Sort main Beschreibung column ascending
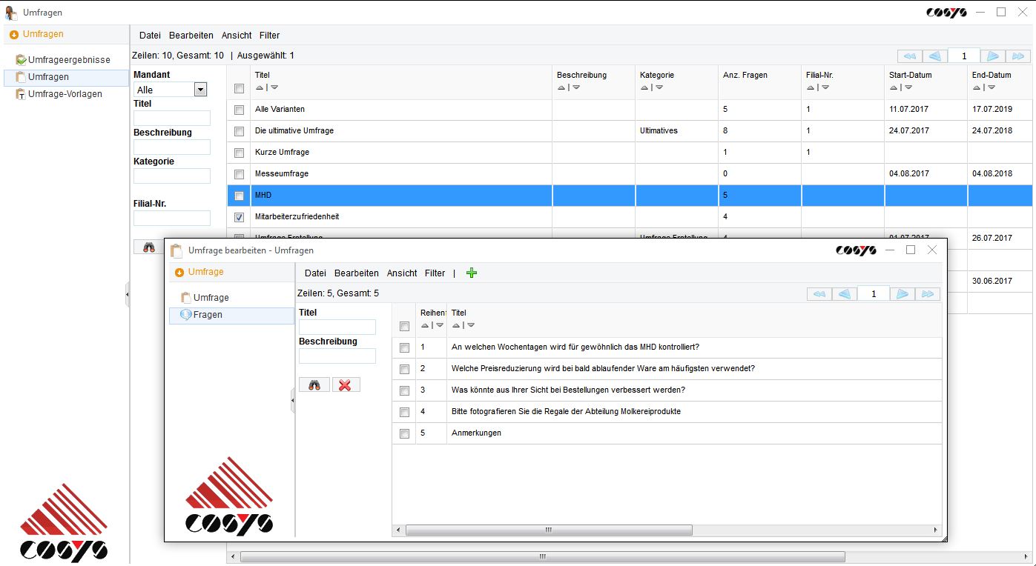1036x566 pixels. coord(561,87)
